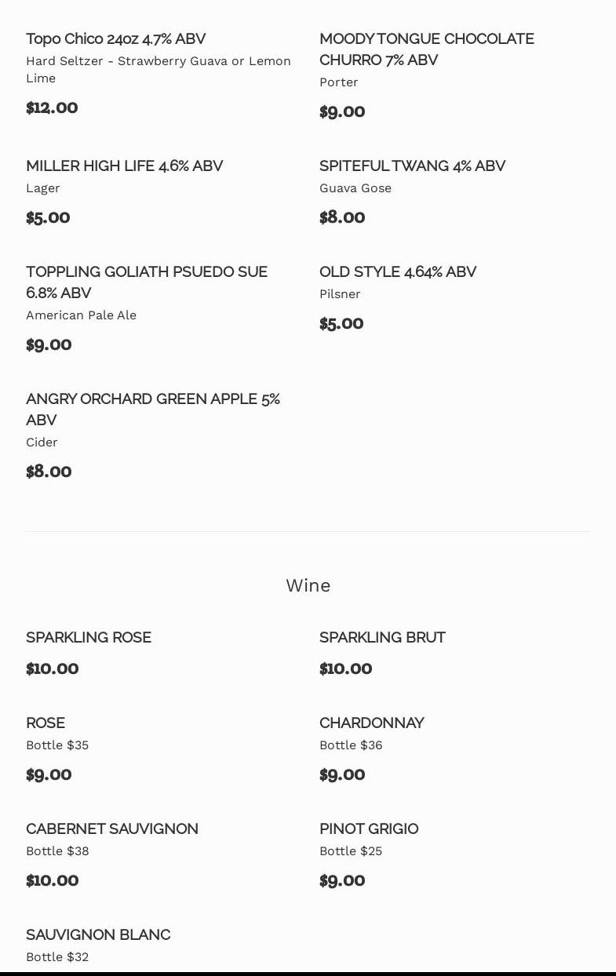
Task: Click the Chardonnay wine title
Action: (371, 723)
